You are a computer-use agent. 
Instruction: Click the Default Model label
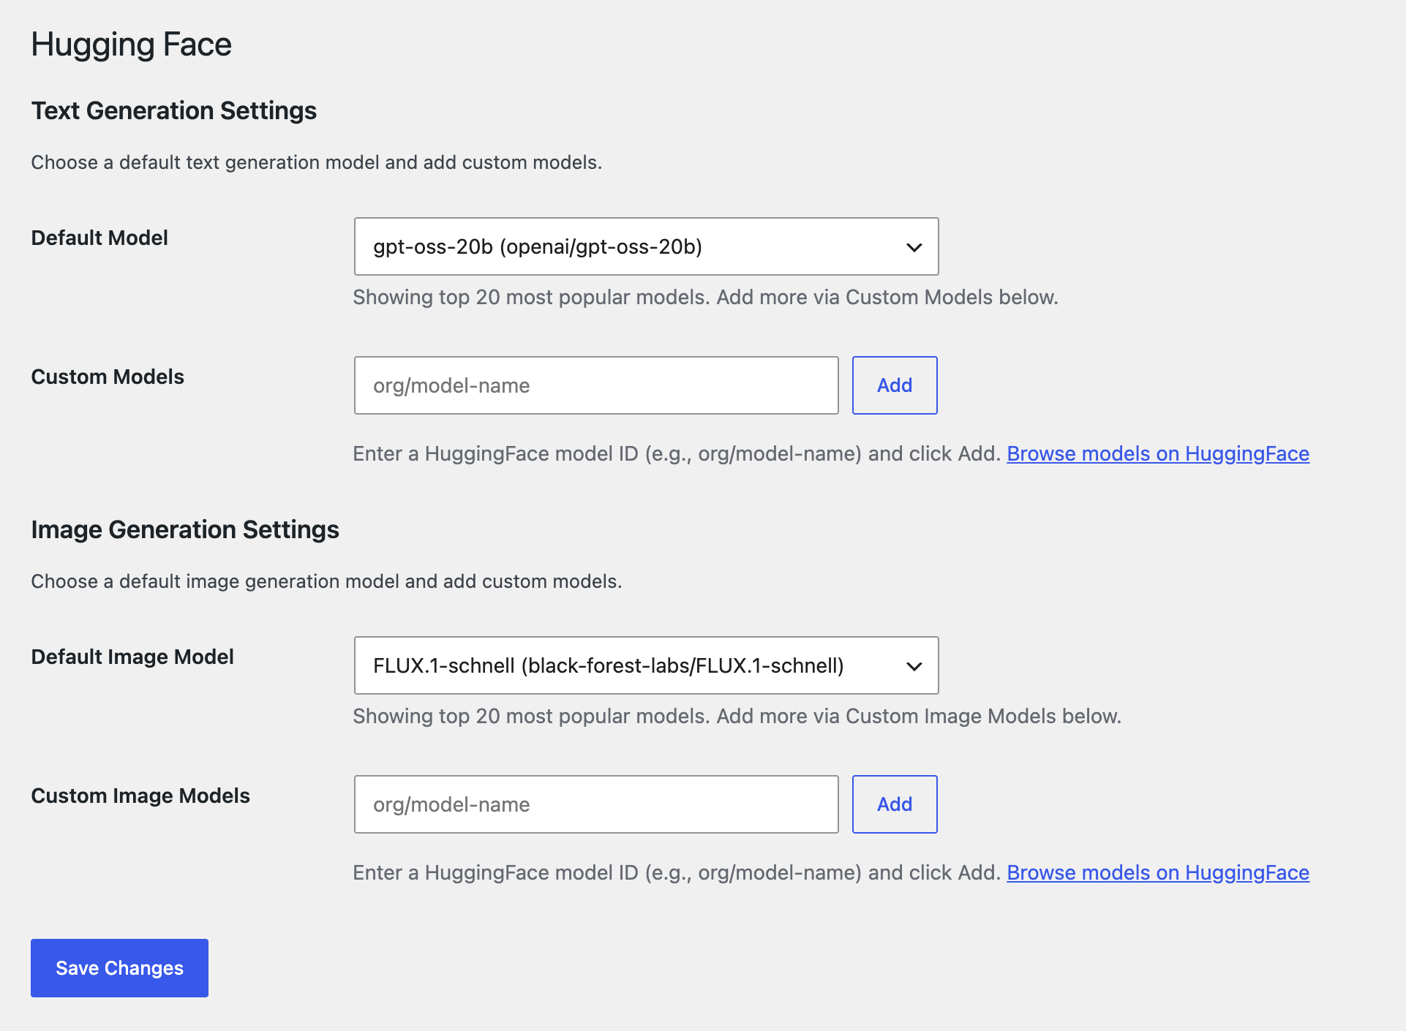98,238
